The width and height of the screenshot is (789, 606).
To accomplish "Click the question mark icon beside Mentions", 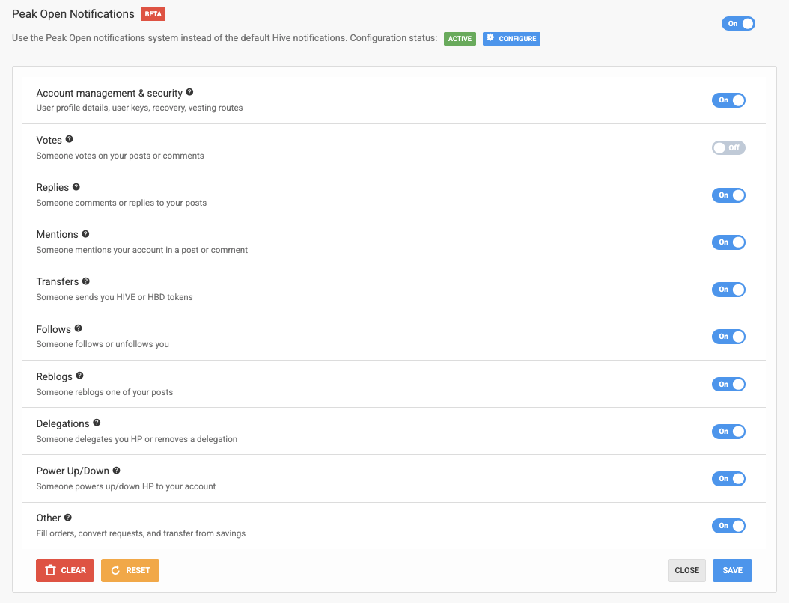I will click(85, 233).
